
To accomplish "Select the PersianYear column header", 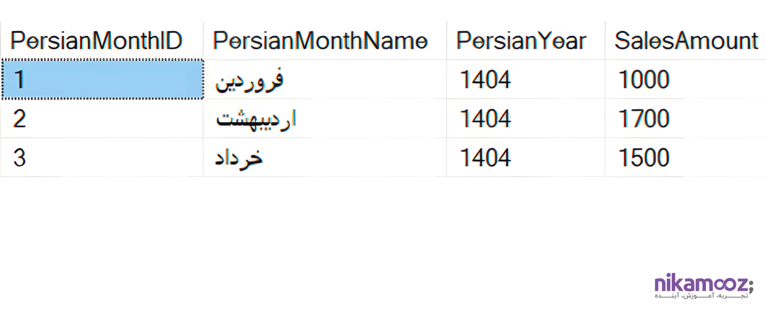I will tap(521, 41).
